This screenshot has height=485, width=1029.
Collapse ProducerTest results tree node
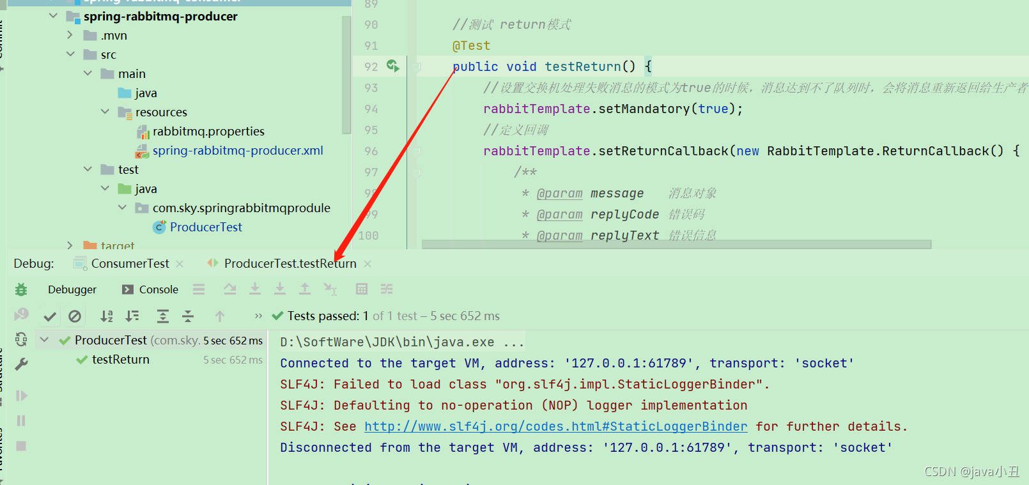coord(44,340)
